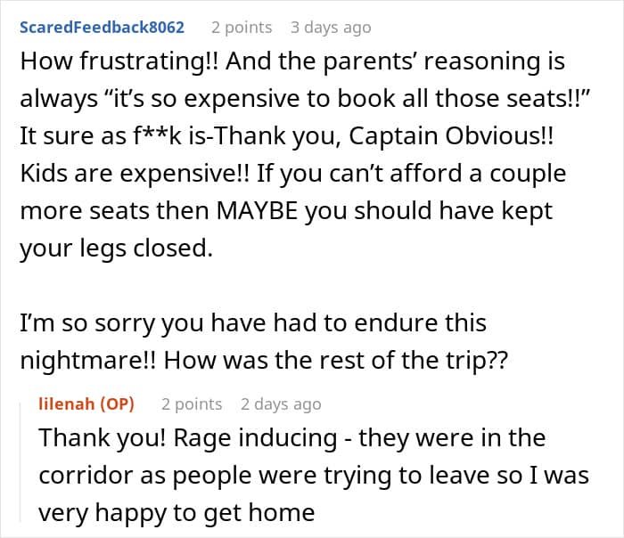The height and width of the screenshot is (538, 624).
Task: Open the 2 days ago timestamp permalink
Action: pos(281,404)
